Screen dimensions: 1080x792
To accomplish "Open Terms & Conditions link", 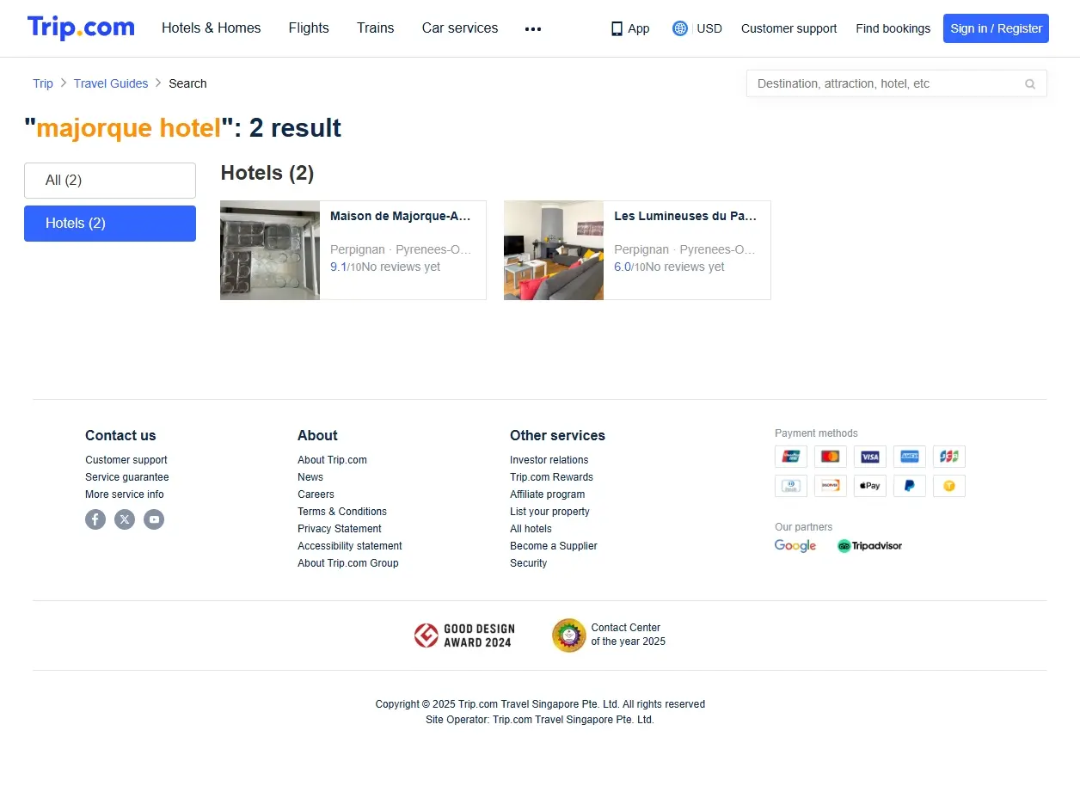I will coord(342,512).
